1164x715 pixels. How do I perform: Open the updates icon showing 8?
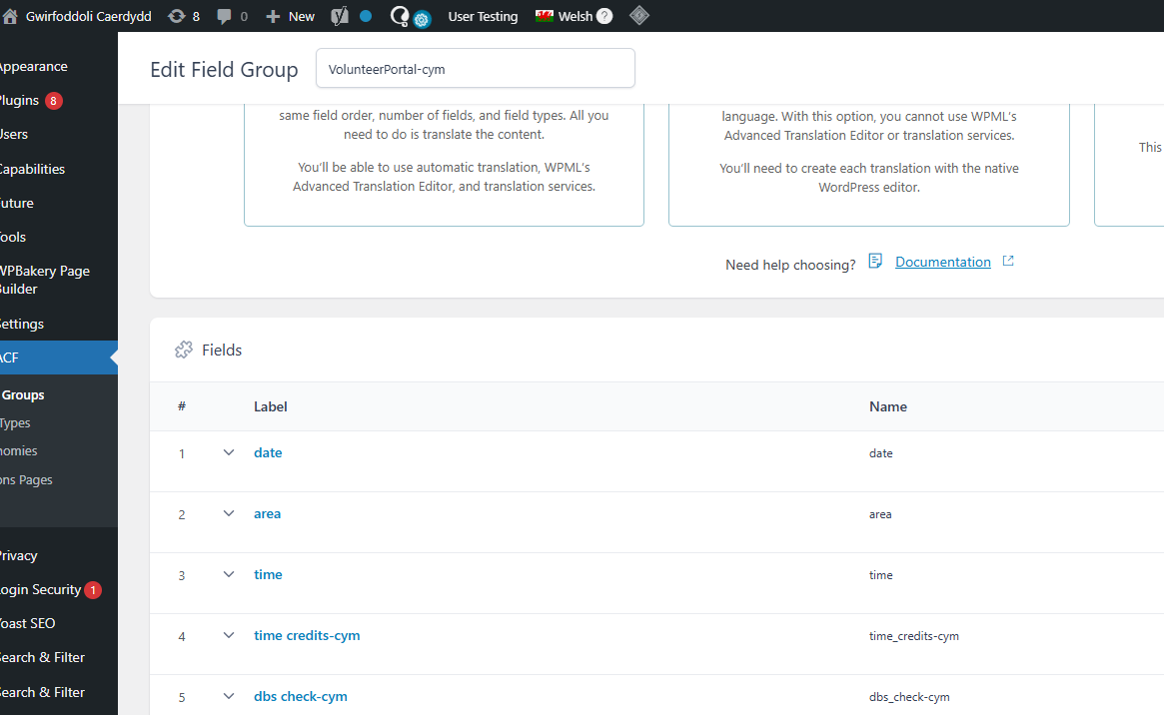point(177,16)
